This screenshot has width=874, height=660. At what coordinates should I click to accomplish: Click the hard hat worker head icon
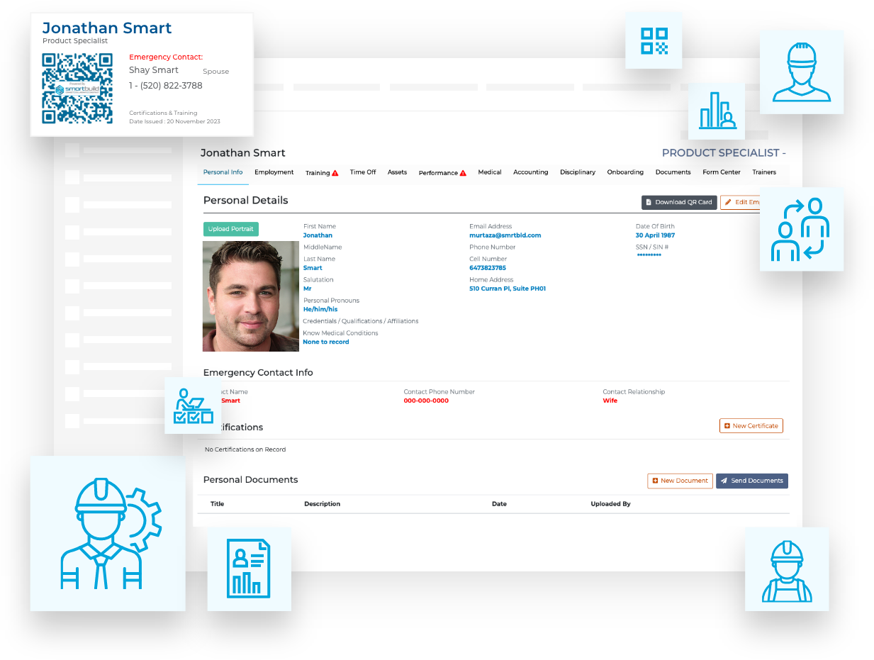click(802, 72)
